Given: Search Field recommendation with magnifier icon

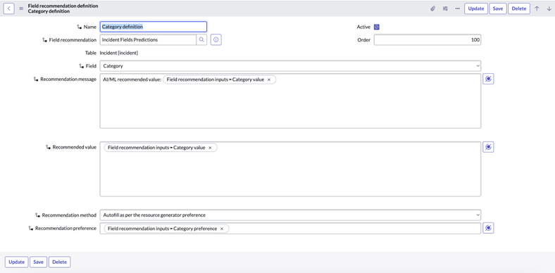Looking at the screenshot, I should [x=201, y=40].
